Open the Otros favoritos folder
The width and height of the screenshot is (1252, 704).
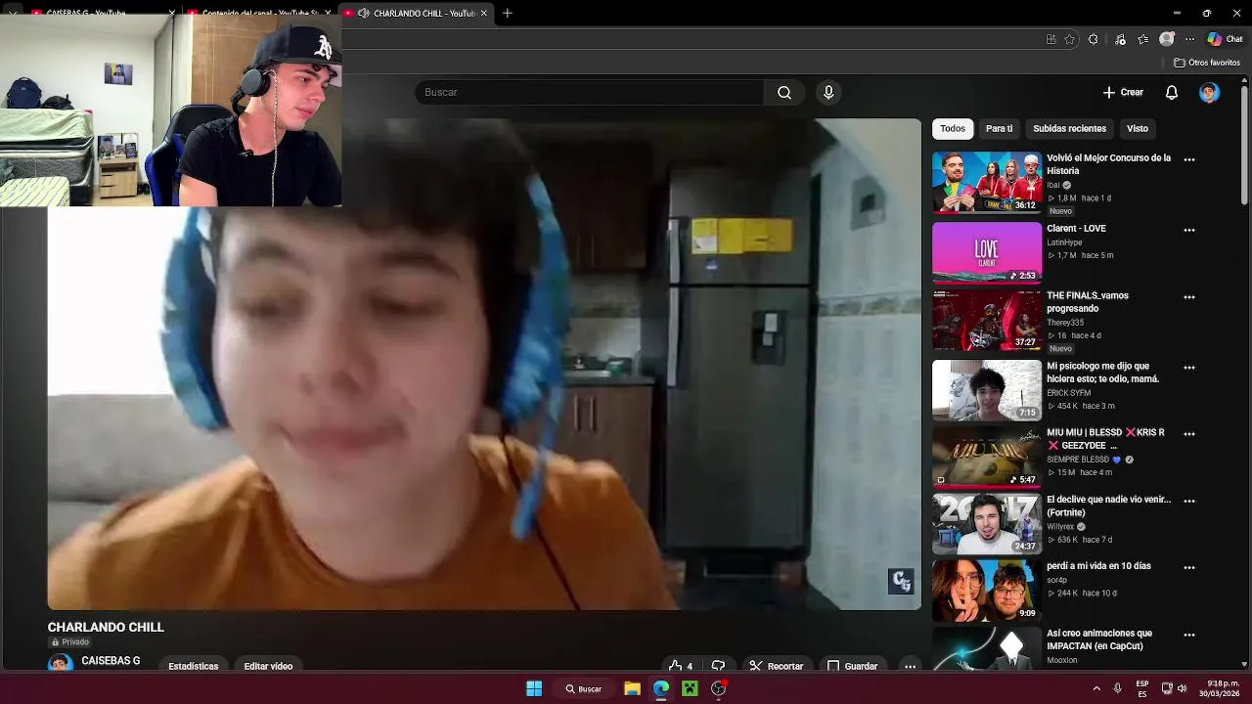coord(1208,63)
